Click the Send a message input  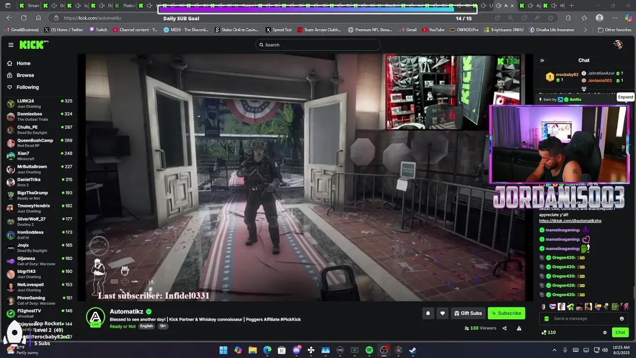583,319
